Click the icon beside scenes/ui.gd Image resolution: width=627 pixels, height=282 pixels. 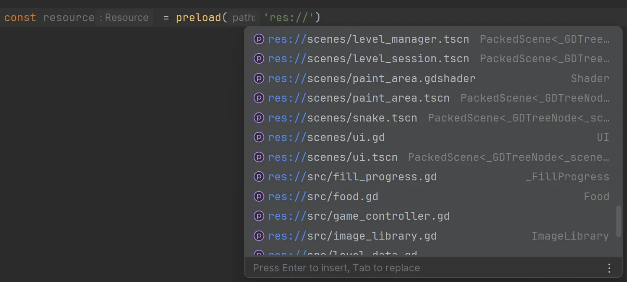(x=259, y=137)
